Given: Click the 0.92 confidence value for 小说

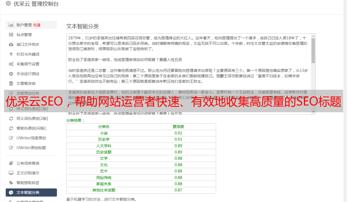Looking at the screenshot, I should [x=178, y=133].
